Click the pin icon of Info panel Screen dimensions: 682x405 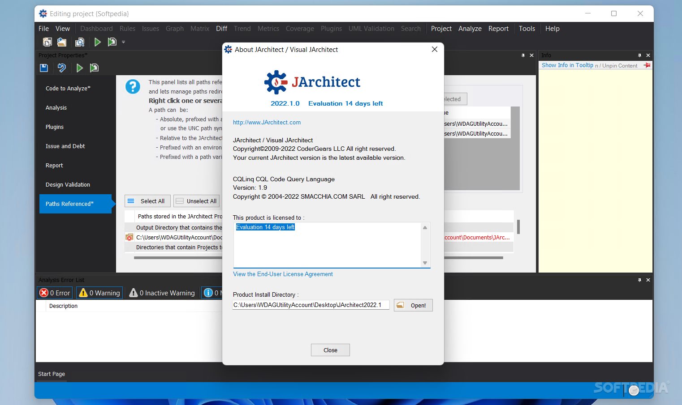pyautogui.click(x=639, y=55)
